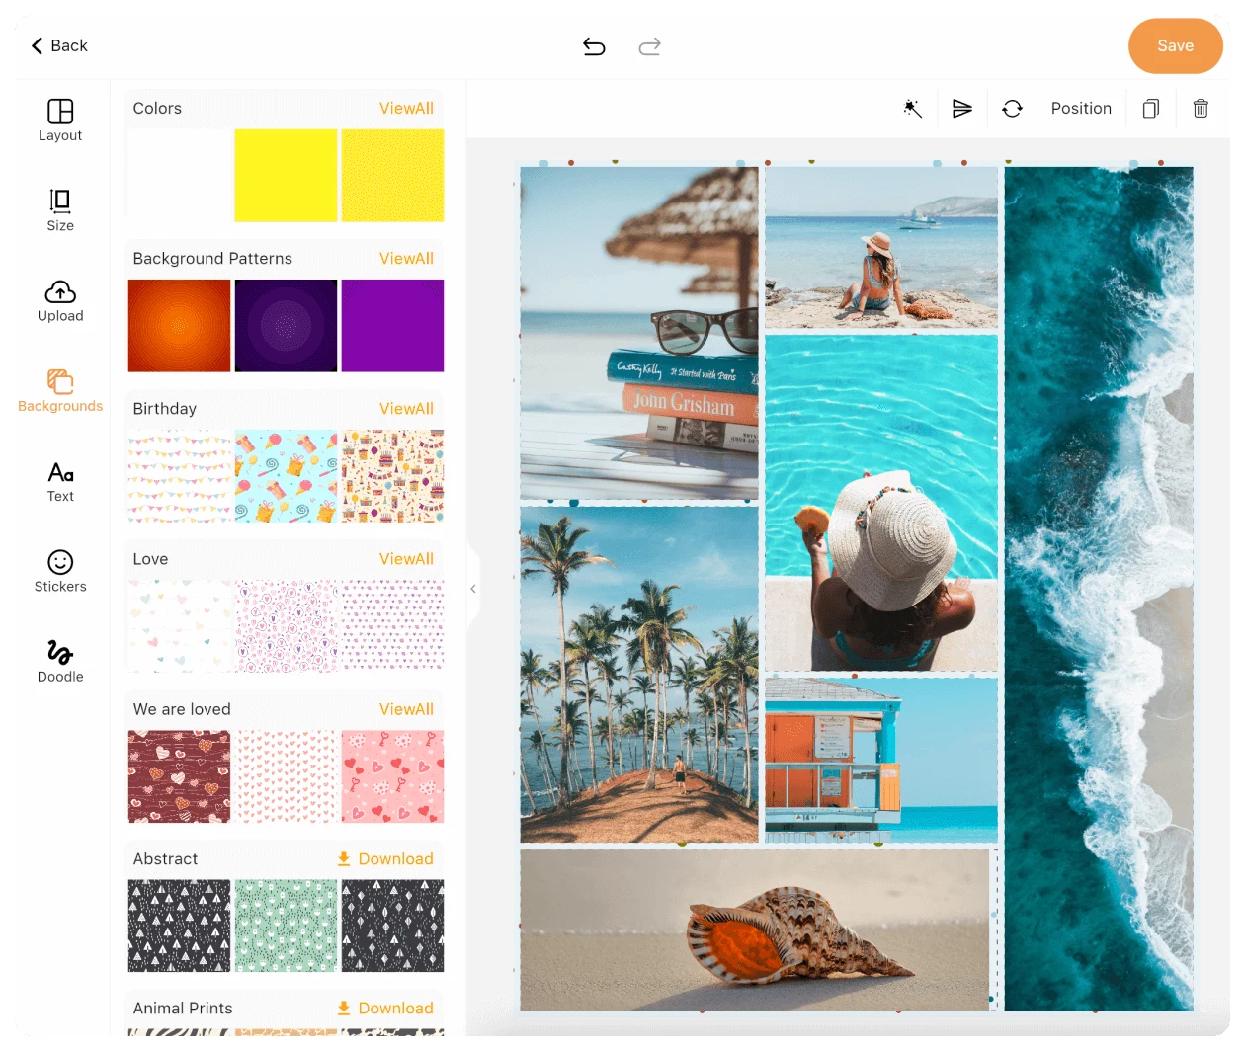The height and width of the screenshot is (1051, 1245).
Task: Open the Doodle tool
Action: click(60, 662)
